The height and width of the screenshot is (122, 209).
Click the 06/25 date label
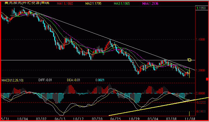pos(116,119)
